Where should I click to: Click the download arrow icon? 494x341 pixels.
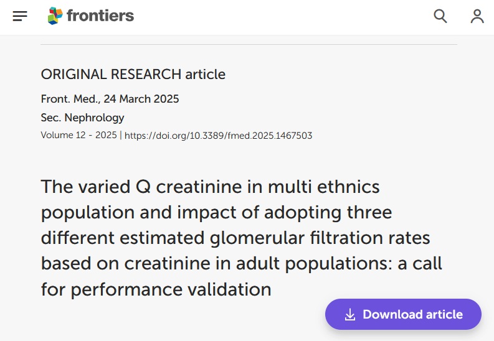pyautogui.click(x=350, y=314)
